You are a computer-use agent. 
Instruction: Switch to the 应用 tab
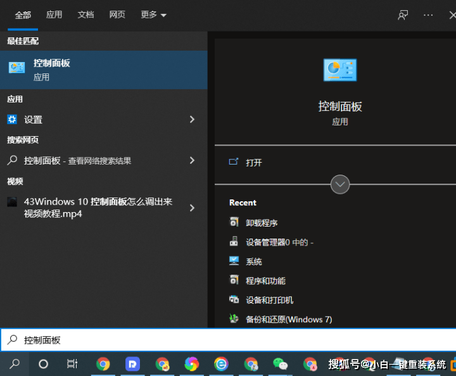(54, 15)
